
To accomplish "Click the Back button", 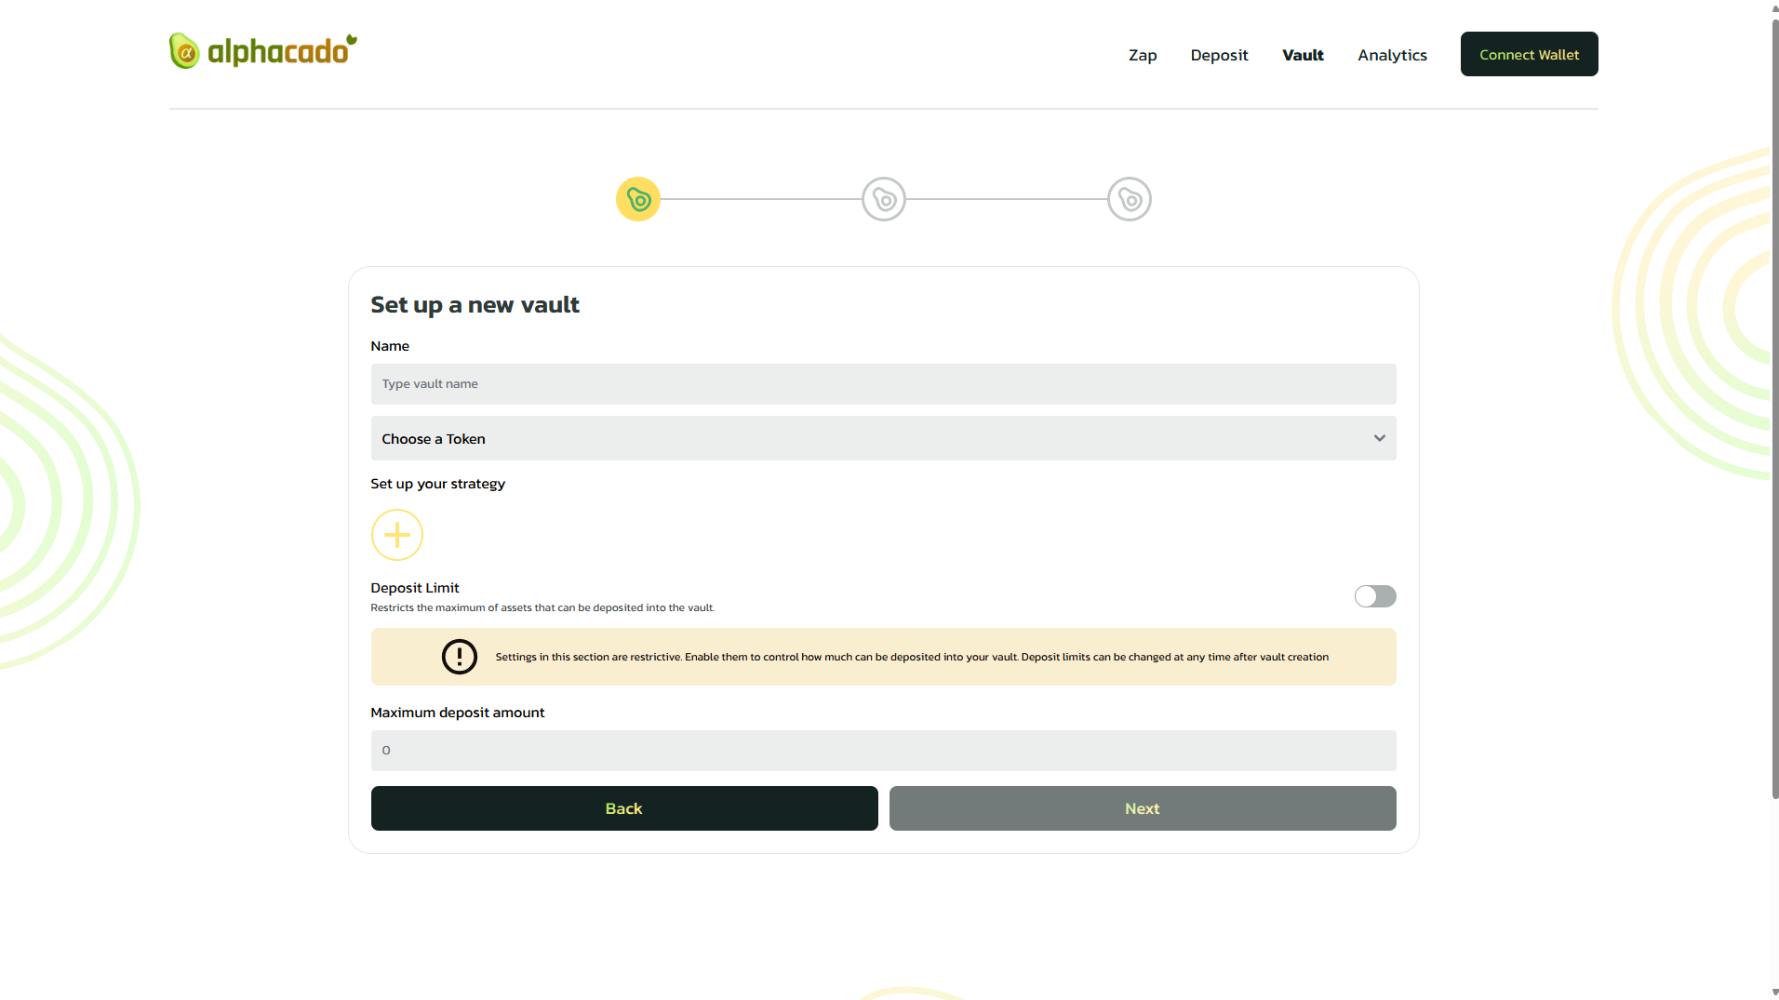I will click(624, 808).
